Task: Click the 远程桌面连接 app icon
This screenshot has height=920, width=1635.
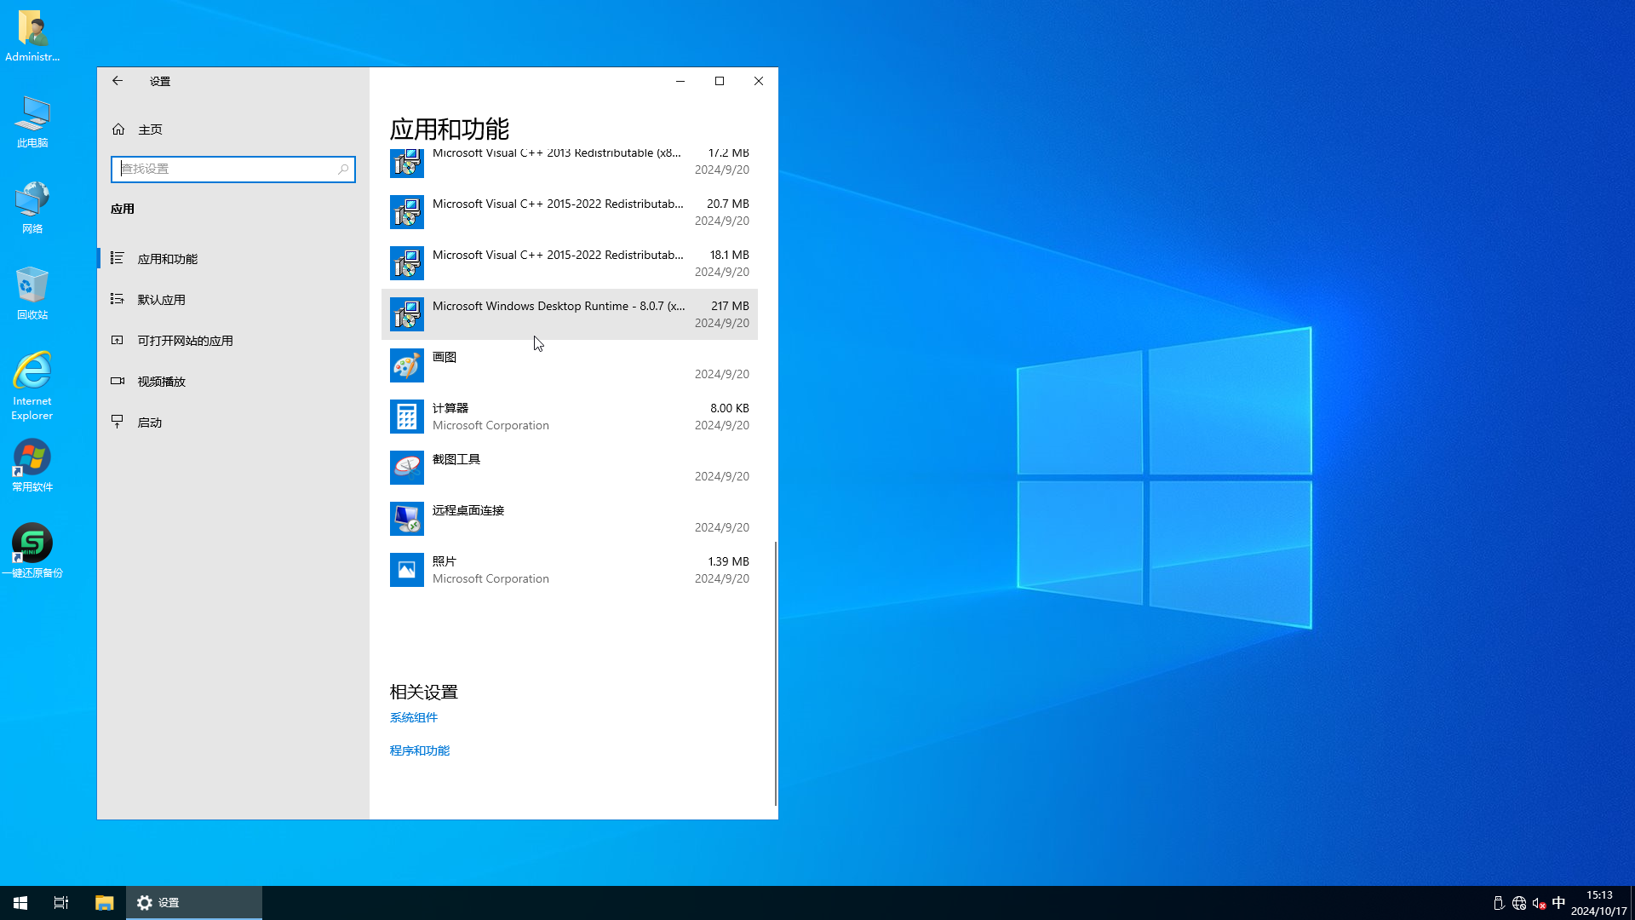Action: point(407,519)
